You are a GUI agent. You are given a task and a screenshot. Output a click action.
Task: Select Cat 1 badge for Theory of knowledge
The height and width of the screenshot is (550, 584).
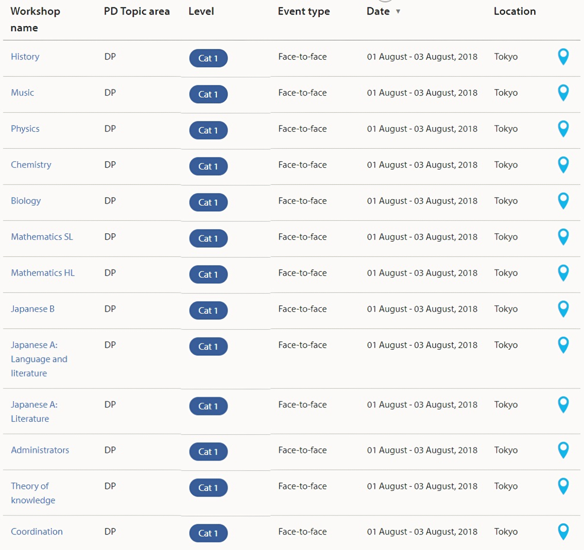click(x=208, y=488)
